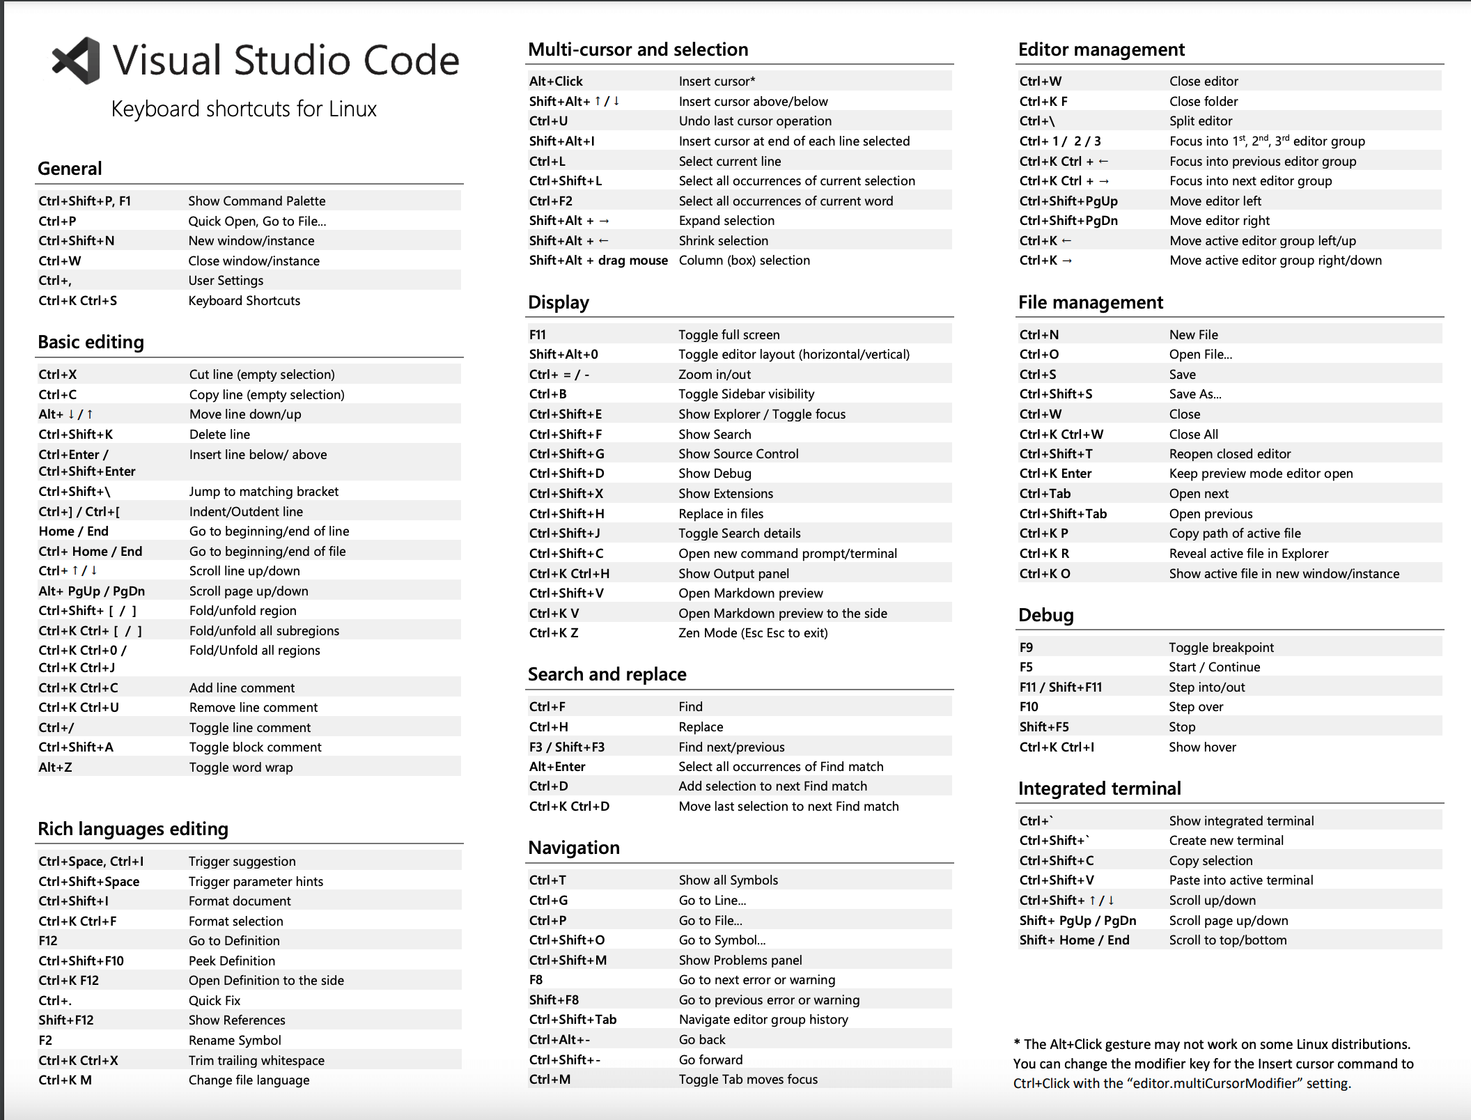Viewport: 1471px width, 1120px height.
Task: Click the Multi-cursor and selection heading
Action: [x=638, y=49]
